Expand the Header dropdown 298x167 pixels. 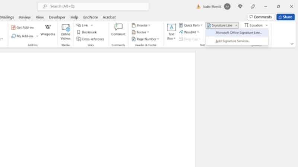[x=141, y=25]
